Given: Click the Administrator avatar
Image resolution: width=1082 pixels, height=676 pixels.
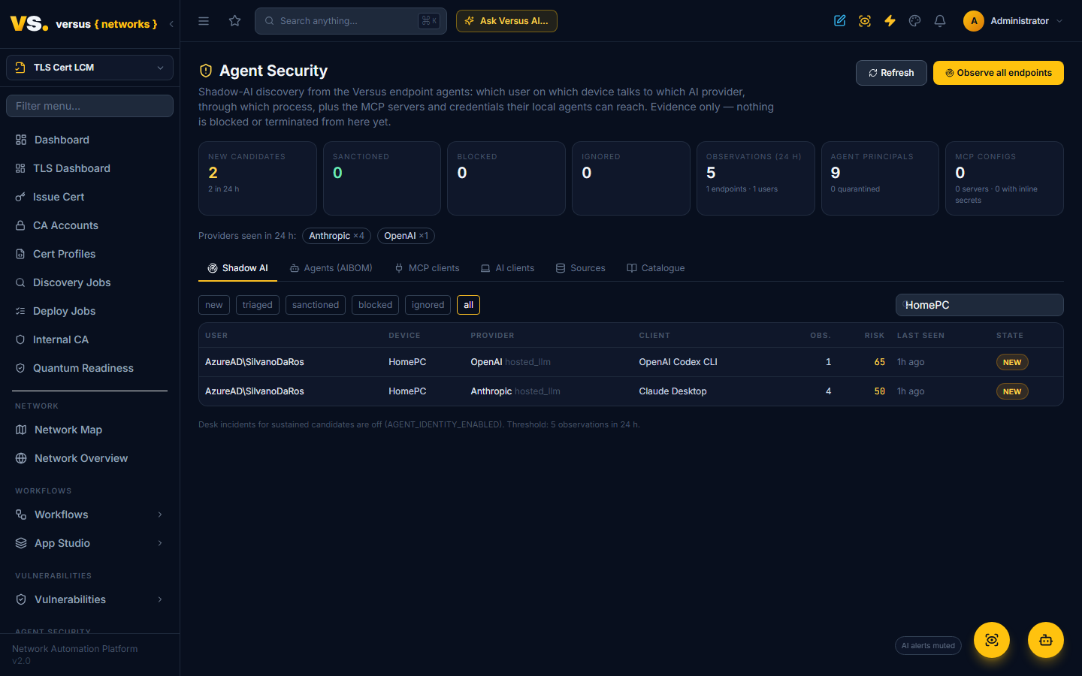Looking at the screenshot, I should point(974,21).
